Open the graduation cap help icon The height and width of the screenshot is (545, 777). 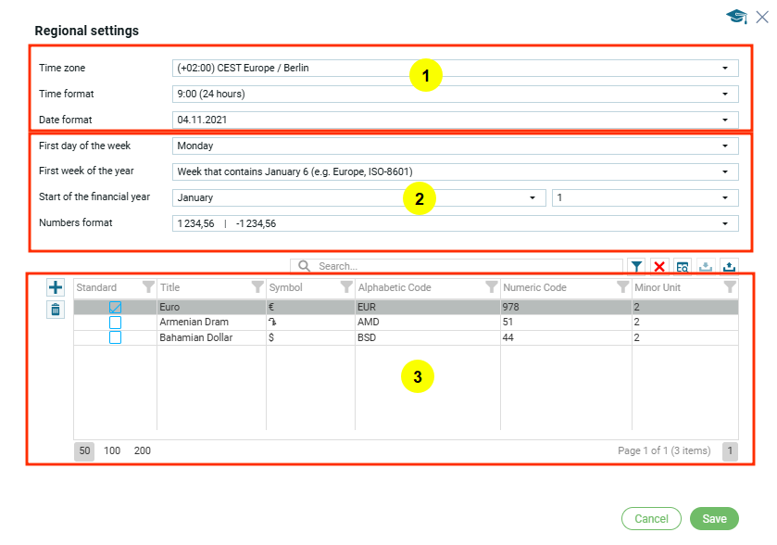coord(736,17)
